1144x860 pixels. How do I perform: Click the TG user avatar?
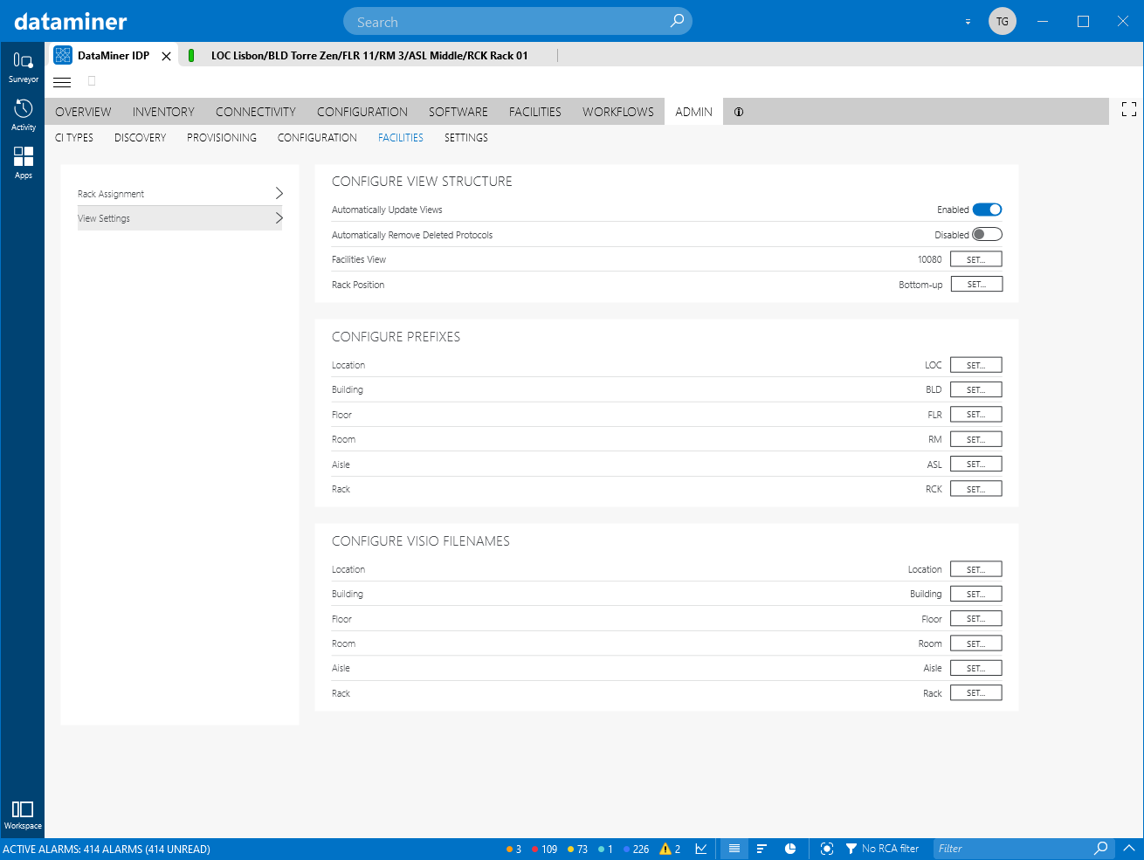point(1003,21)
